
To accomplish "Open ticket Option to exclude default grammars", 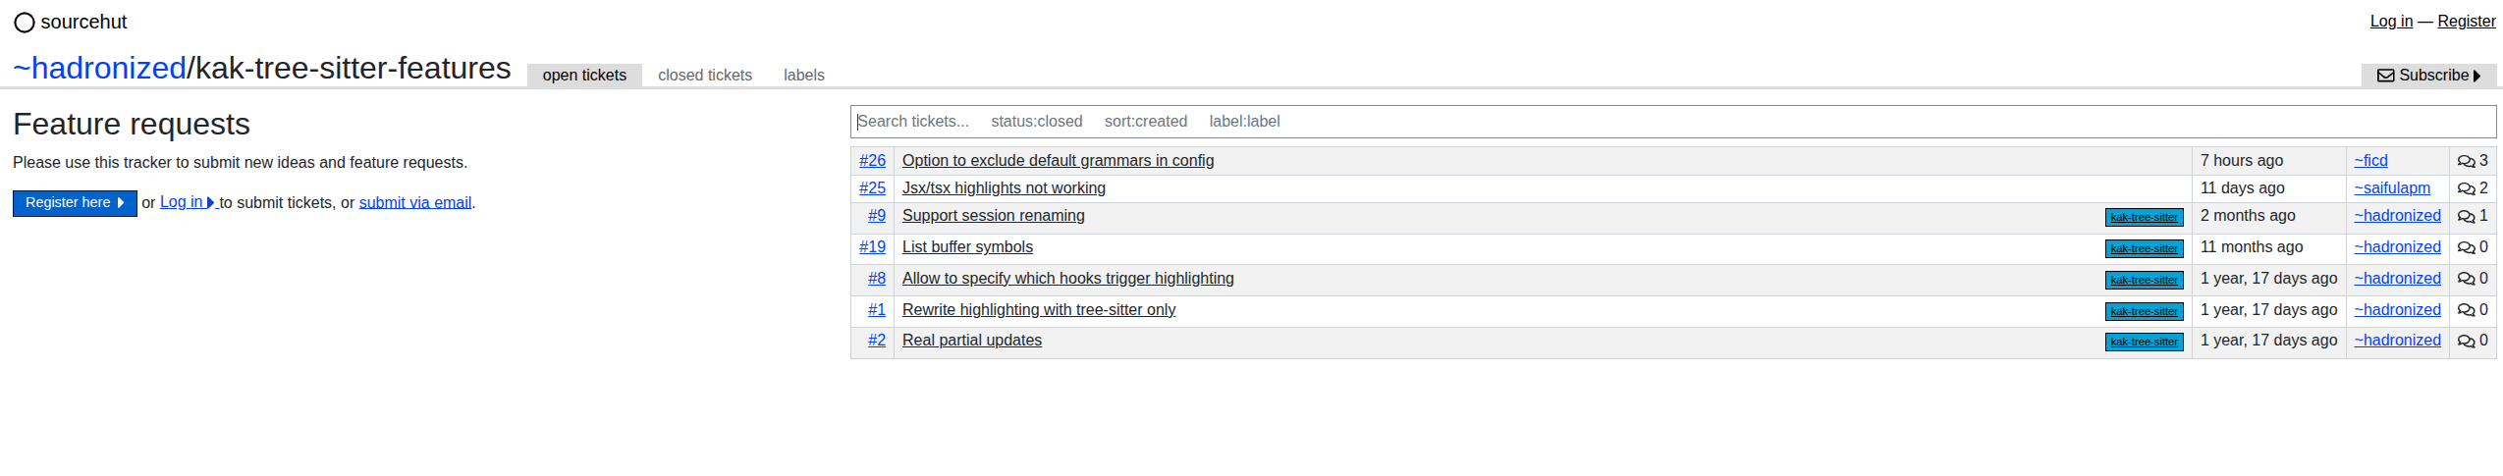I will [1058, 161].
